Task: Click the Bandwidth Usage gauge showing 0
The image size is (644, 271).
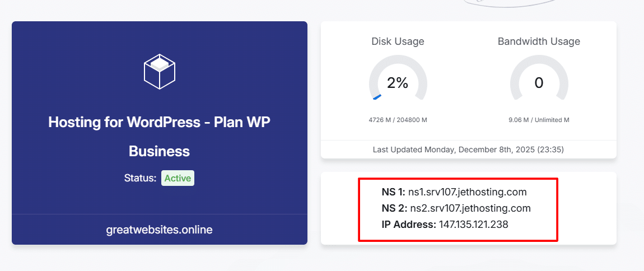Action: 539,83
